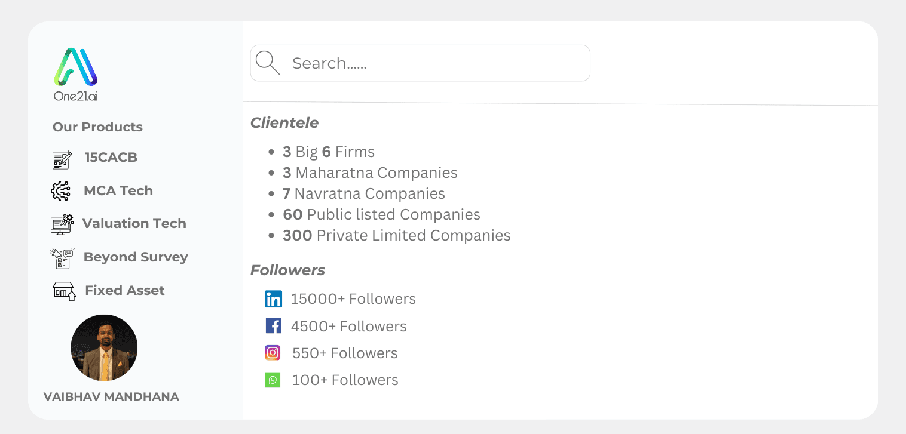Choose the Fixed Asset product
Screen dimensions: 906x434
tap(125, 291)
